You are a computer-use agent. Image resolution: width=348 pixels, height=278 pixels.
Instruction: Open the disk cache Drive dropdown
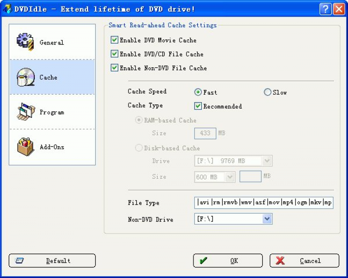click(267, 161)
